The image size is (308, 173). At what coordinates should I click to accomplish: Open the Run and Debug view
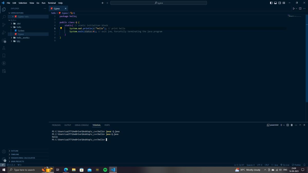[x=4, y=33]
